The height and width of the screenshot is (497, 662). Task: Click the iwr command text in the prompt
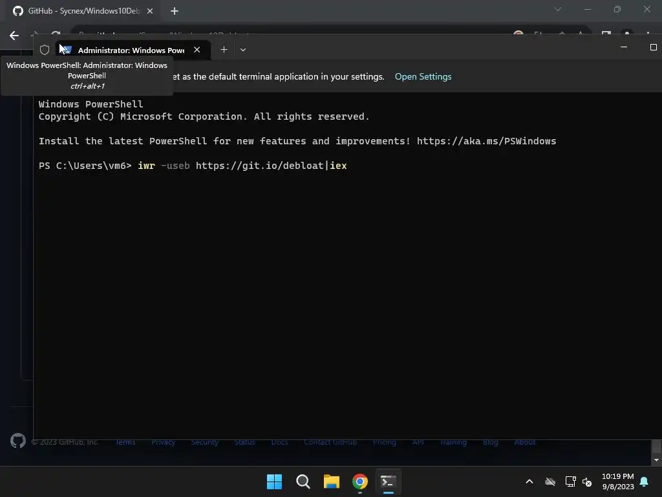pos(147,166)
